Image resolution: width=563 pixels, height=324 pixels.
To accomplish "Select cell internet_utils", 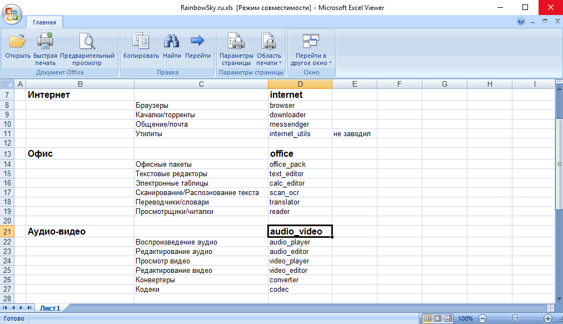I will click(x=300, y=133).
